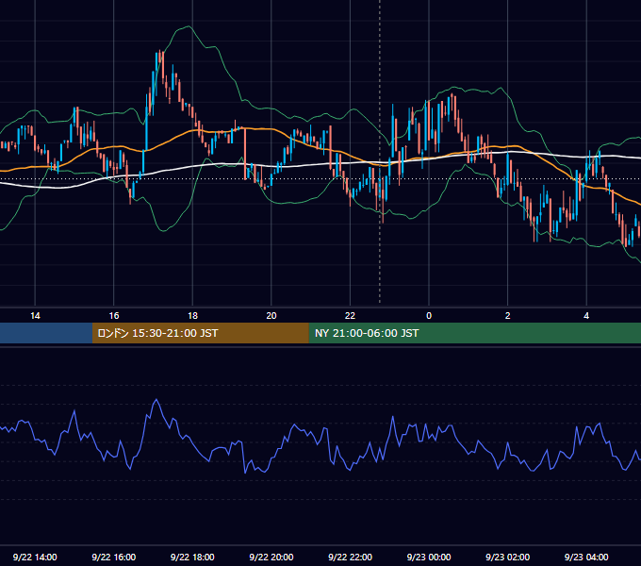Click the 9/22 22:00 label on oscillator axis

click(350, 557)
